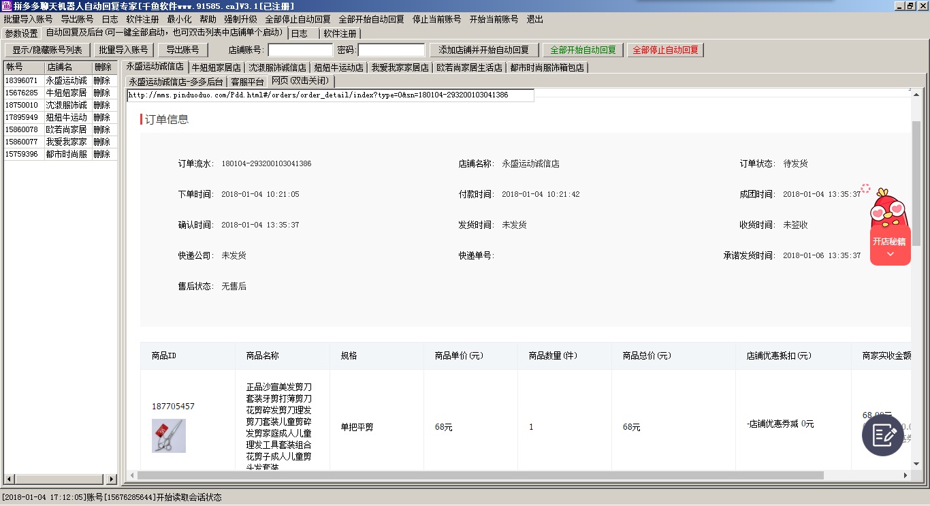Switch to 客服平台 tab

coord(247,82)
